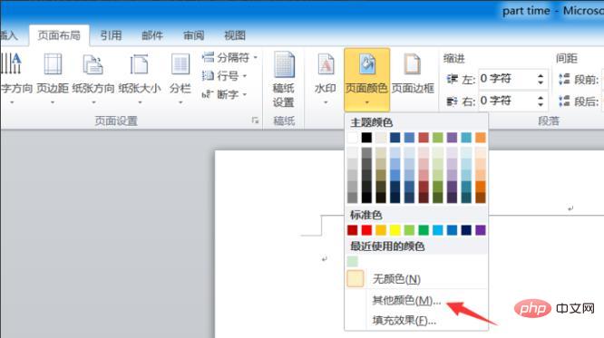Choose the purple standard color
604x338 pixels.
click(481, 230)
